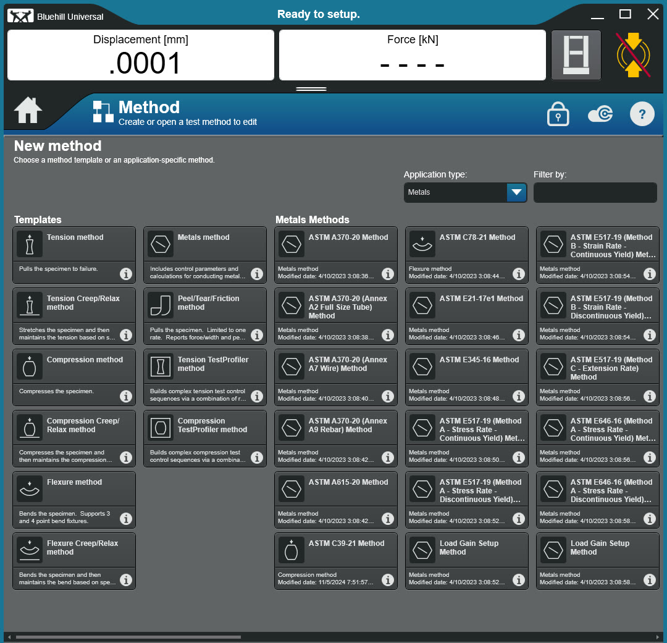Show info for ASTM A370-20 Annex A9 Rebar
Viewport: 667px width, 643px height.
coord(388,458)
